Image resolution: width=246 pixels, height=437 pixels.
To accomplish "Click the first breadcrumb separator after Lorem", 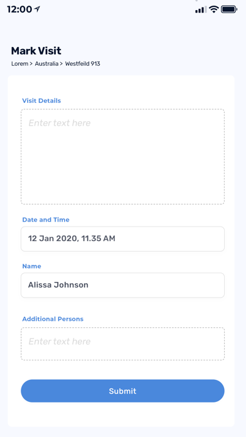I will click(x=31, y=64).
